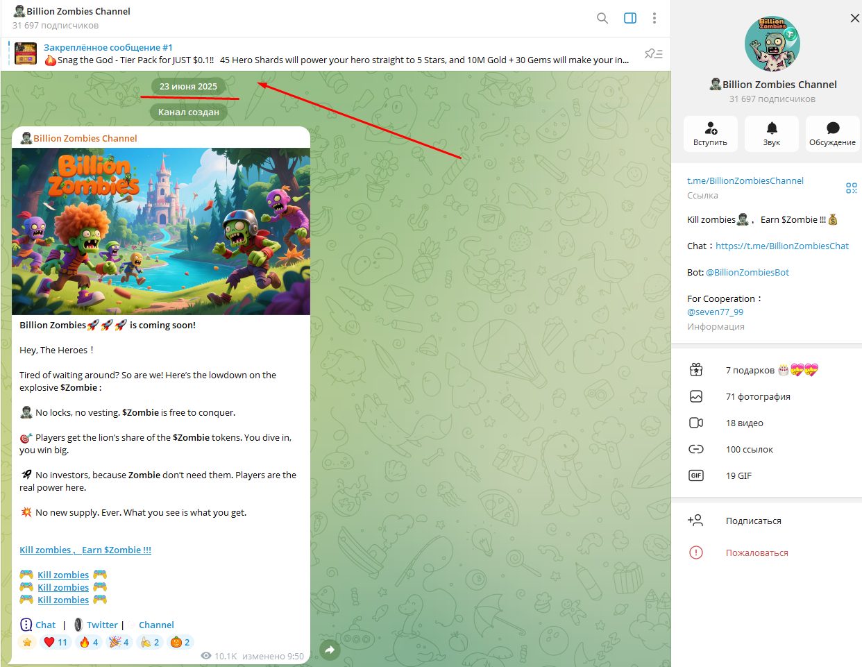Toggle the fire reaction with 4
Image resolution: width=862 pixels, height=667 pixels.
point(89,642)
